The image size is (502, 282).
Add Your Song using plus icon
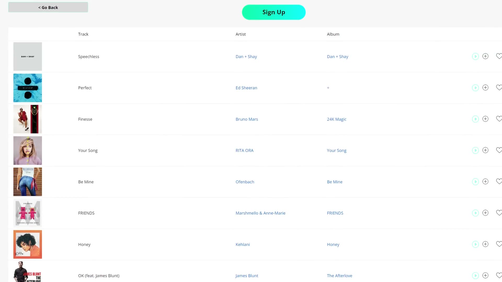(x=485, y=150)
